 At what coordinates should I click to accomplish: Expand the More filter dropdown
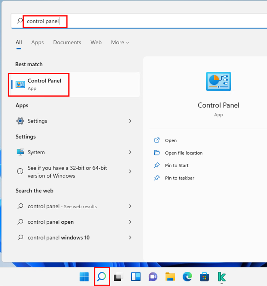coord(120,42)
